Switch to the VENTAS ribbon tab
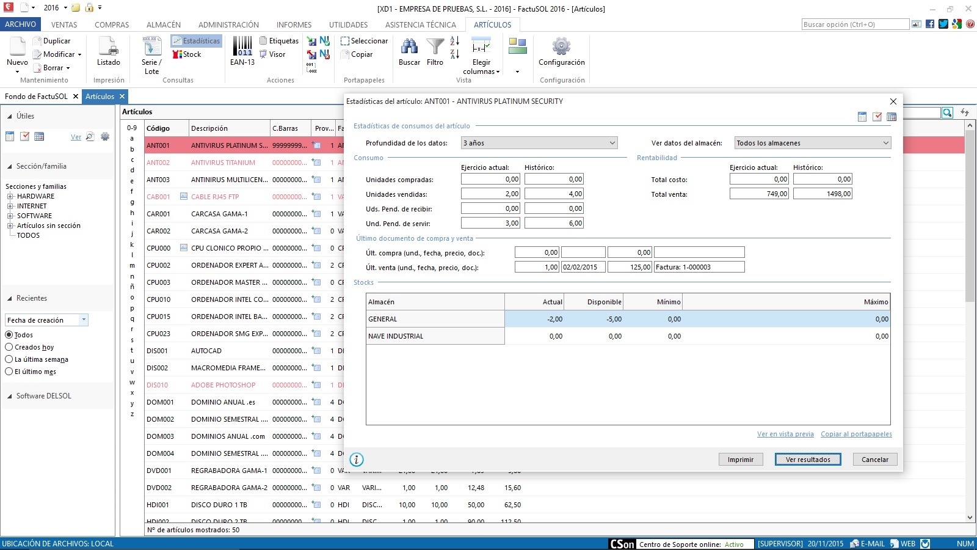977x550 pixels. click(x=64, y=25)
